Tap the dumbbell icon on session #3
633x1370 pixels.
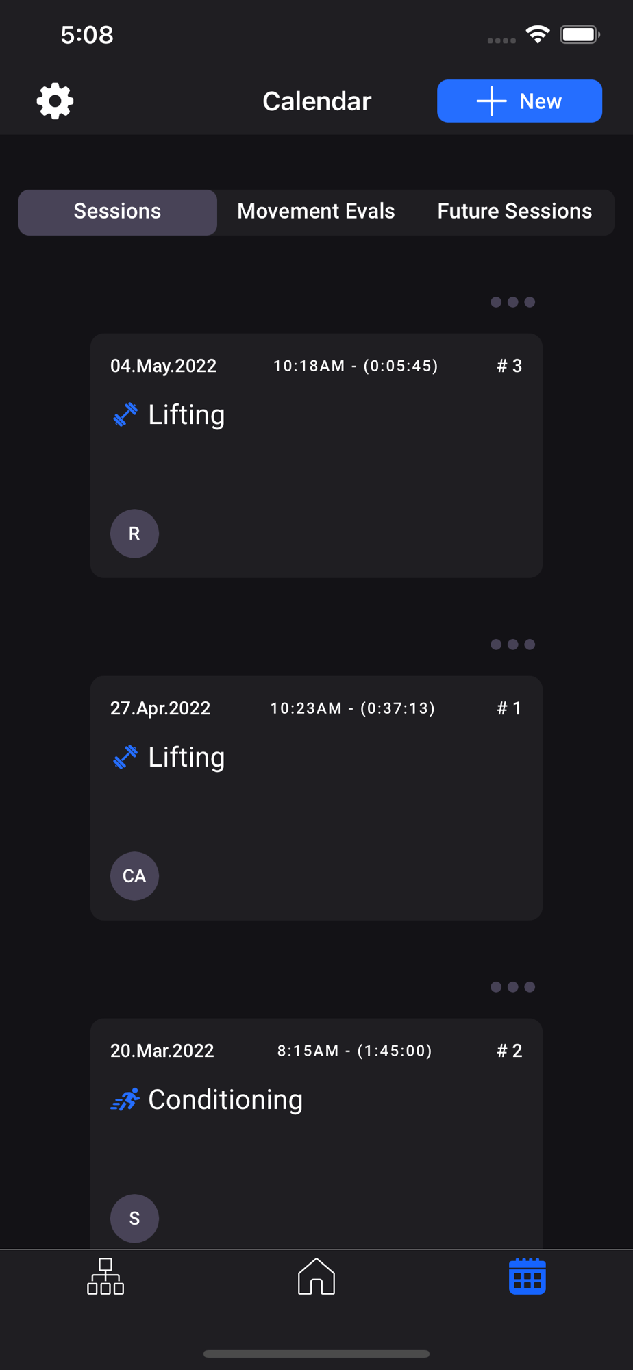pos(125,414)
